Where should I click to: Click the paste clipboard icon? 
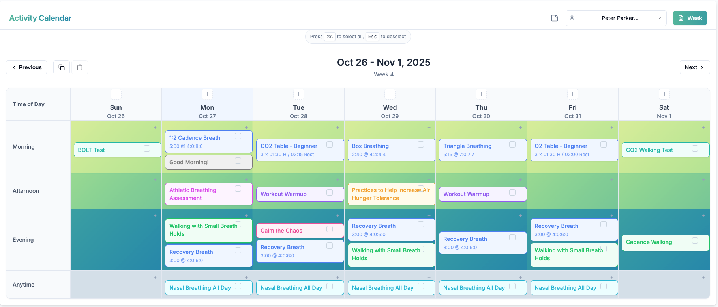click(79, 67)
